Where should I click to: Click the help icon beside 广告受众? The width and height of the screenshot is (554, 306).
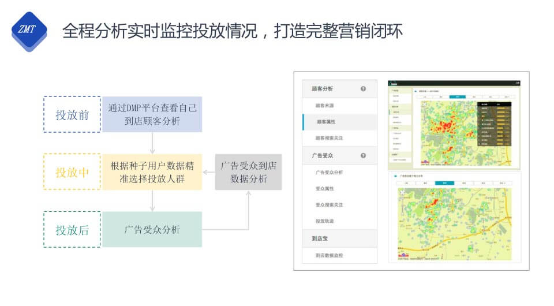[363, 155]
